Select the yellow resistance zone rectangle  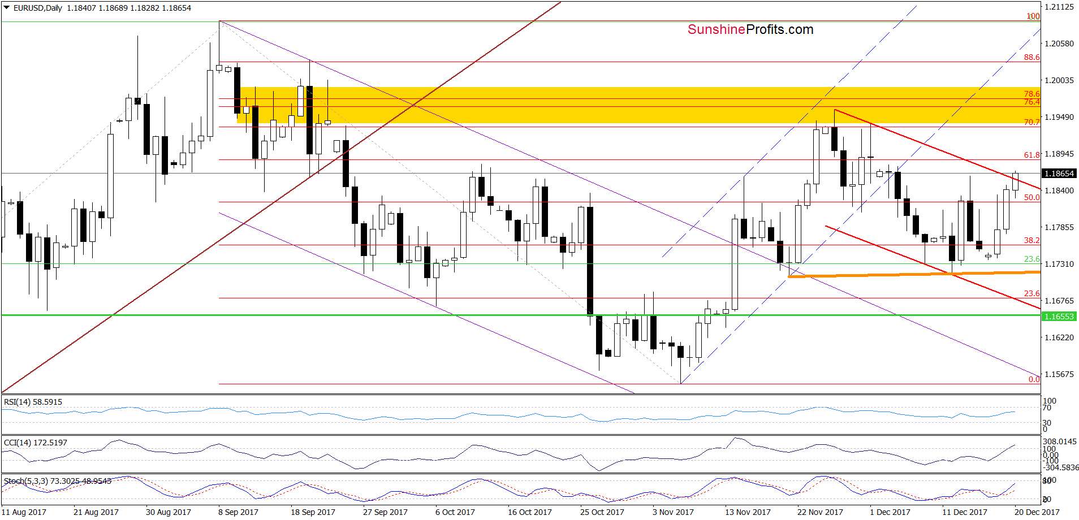coord(638,105)
